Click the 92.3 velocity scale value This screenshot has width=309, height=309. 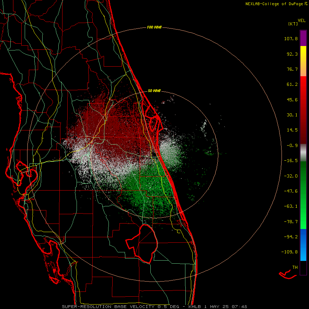292,54
